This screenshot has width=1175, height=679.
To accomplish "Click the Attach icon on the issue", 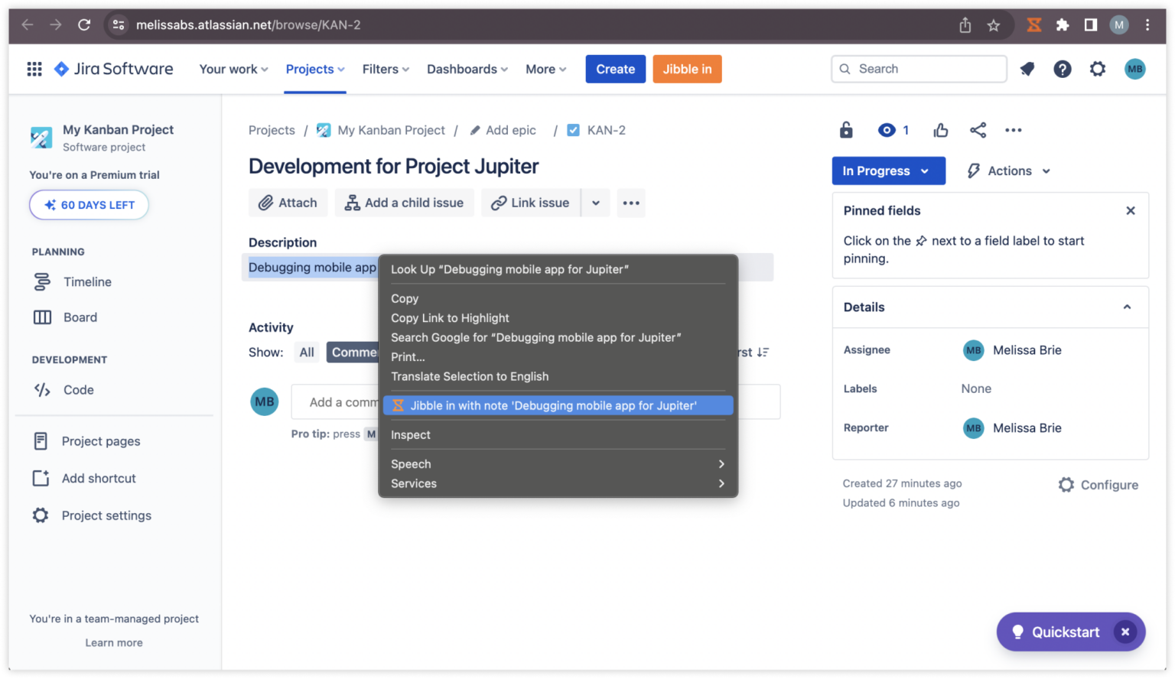I will click(266, 203).
